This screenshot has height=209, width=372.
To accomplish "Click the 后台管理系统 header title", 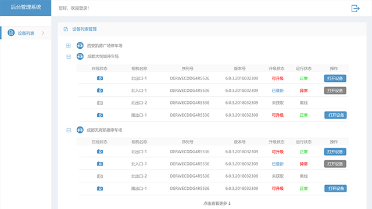I will click(26, 7).
